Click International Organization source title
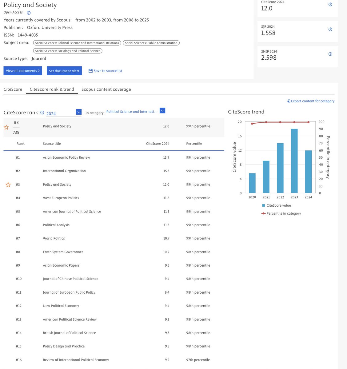Image resolution: width=347 pixels, height=369 pixels. (x=64, y=171)
